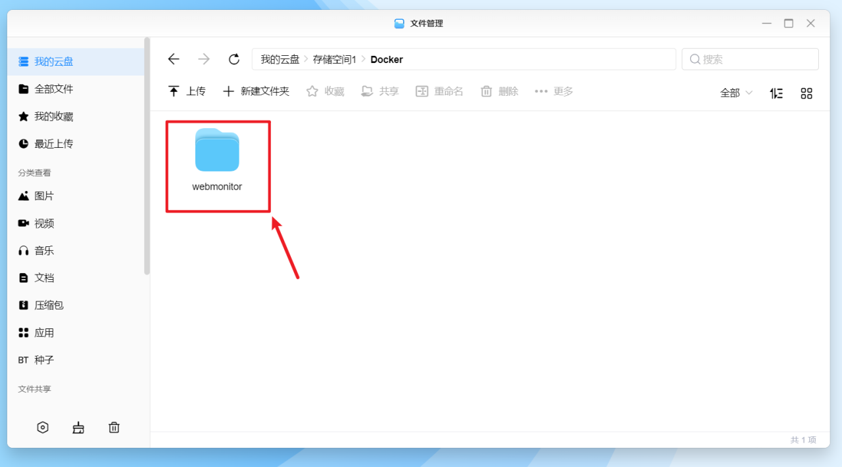Viewport: 842px width, 467px height.
Task: Navigate back using the arrow
Action: pos(173,58)
